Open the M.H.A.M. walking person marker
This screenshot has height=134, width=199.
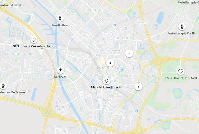click(61, 70)
